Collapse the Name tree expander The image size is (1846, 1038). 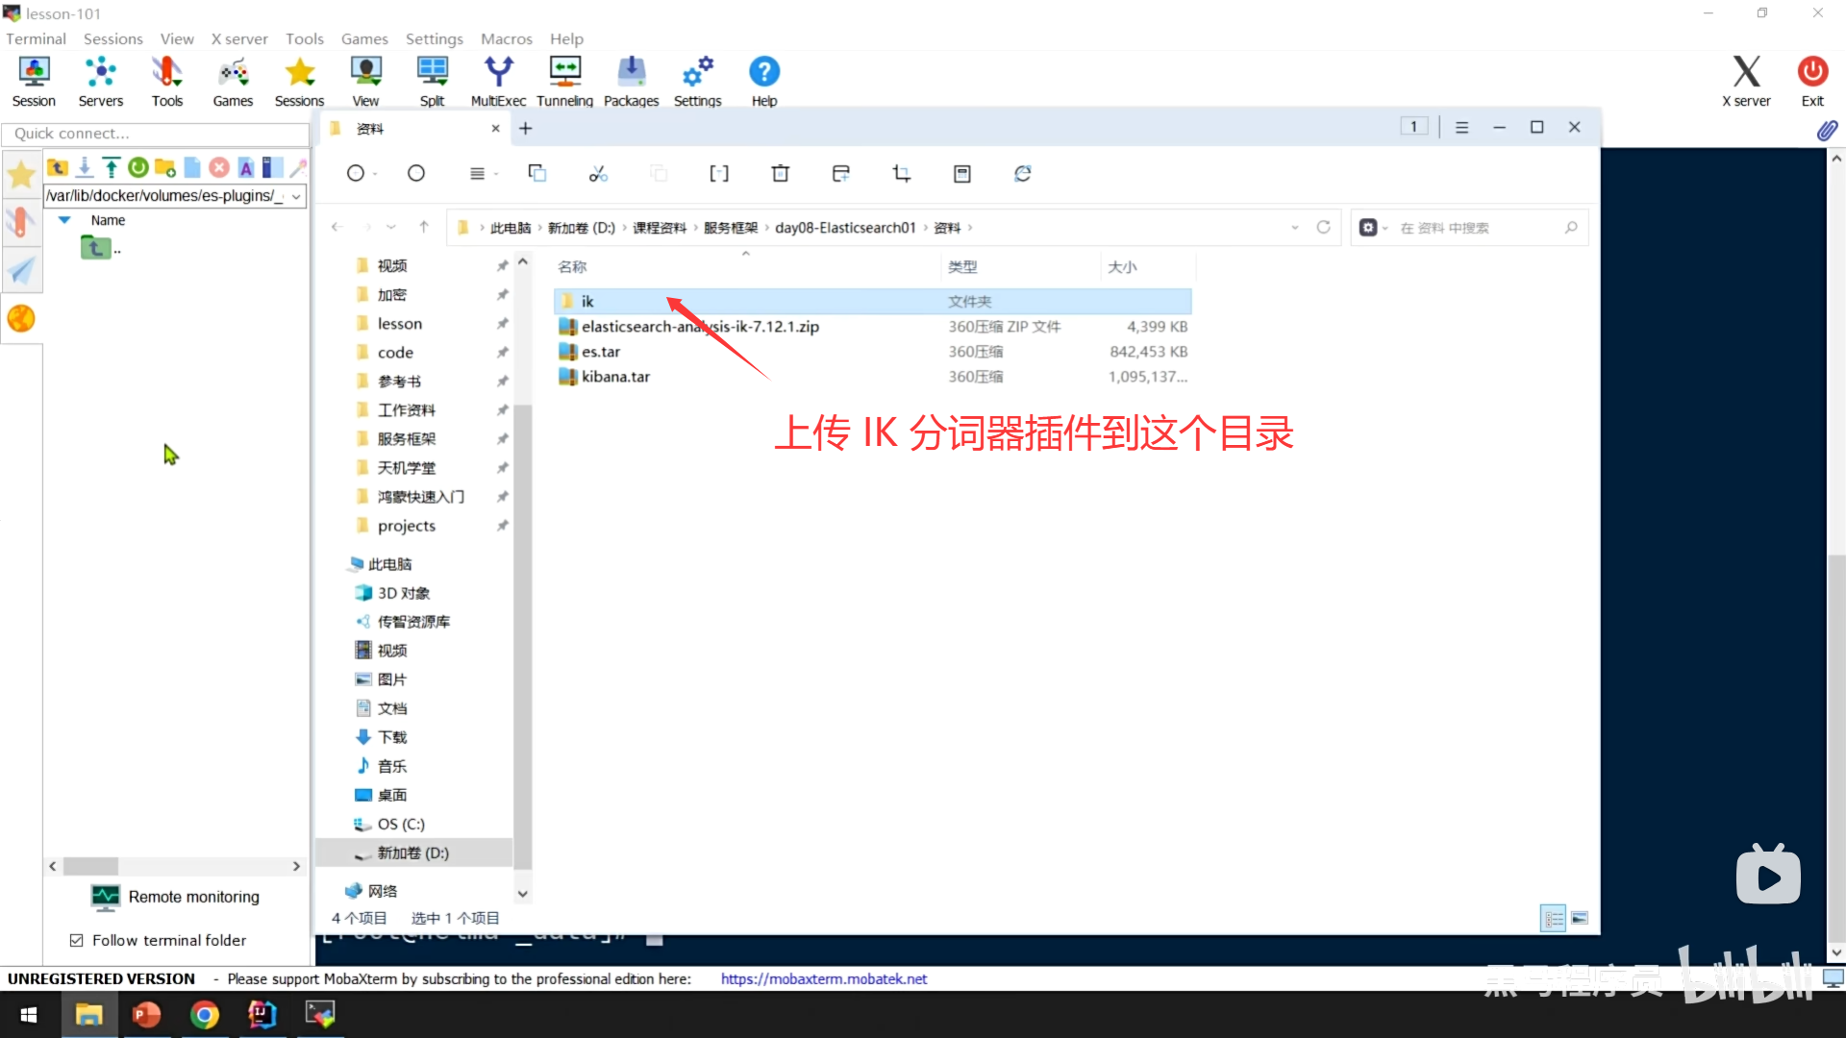64,220
